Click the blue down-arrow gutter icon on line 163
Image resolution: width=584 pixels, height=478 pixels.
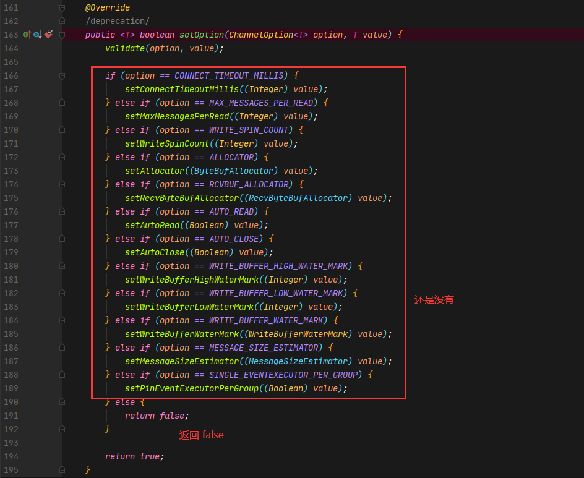coord(36,35)
